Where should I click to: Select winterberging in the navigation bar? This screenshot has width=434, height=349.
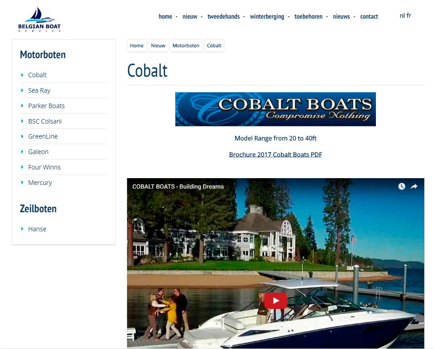pyautogui.click(x=267, y=17)
